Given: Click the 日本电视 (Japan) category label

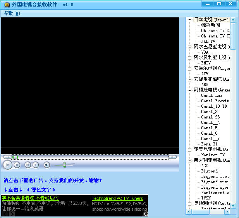Looking at the screenshot, I should click(211, 20).
